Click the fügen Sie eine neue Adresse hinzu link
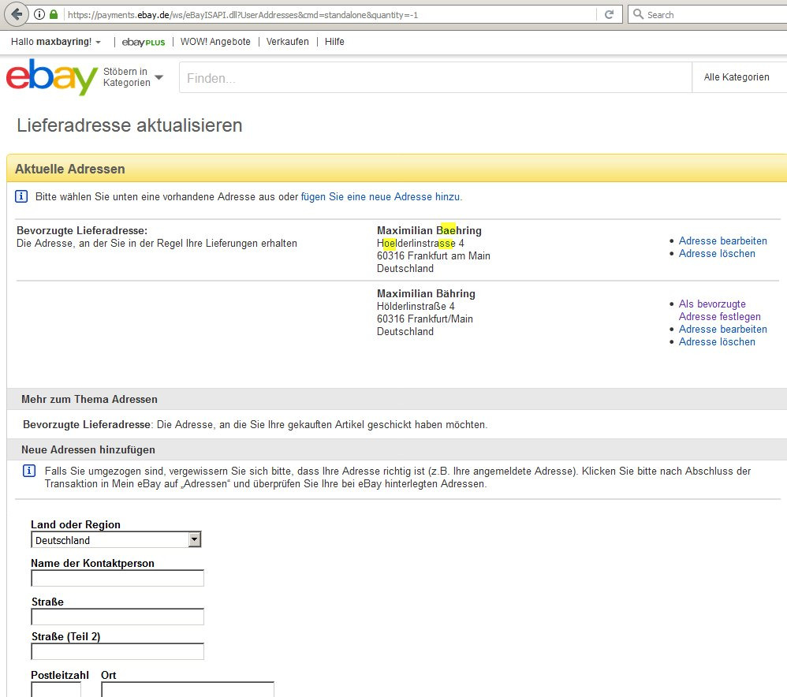 pyautogui.click(x=381, y=196)
